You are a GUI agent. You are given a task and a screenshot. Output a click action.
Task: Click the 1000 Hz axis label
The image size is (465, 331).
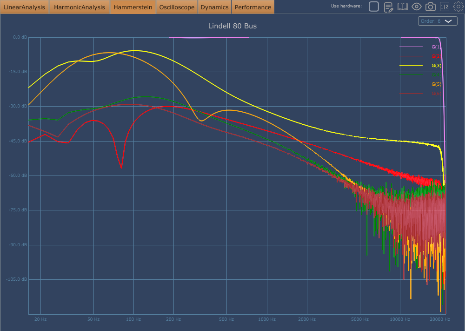(267, 319)
